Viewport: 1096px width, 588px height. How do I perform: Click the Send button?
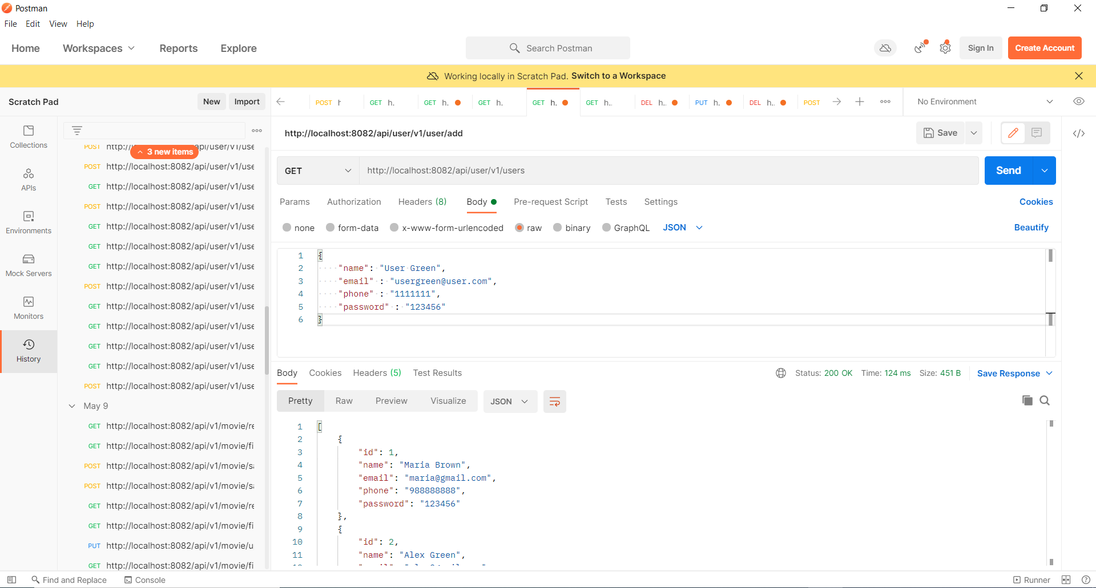click(1009, 171)
